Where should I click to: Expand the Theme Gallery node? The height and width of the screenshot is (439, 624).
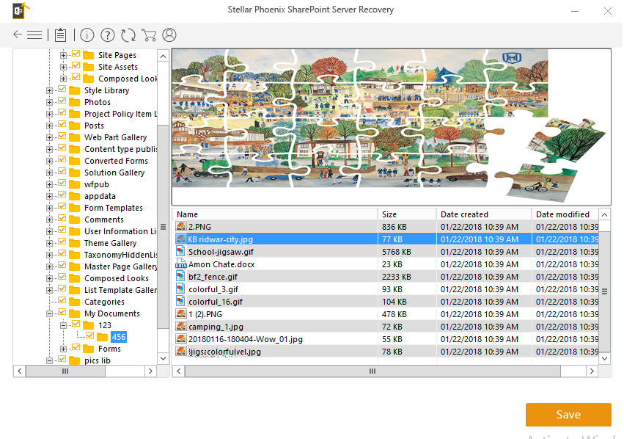[x=49, y=243]
